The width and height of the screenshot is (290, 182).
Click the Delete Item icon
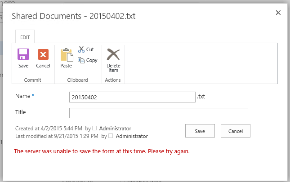click(113, 55)
